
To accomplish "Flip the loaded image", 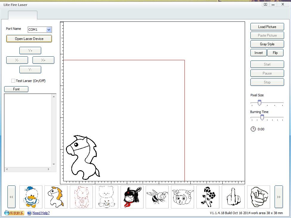I will tap(275, 53).
